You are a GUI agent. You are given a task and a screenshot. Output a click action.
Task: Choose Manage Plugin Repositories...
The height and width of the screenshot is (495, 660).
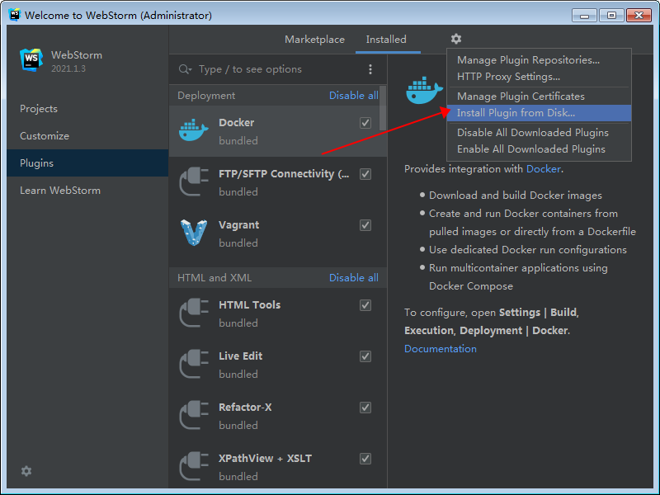539,60
